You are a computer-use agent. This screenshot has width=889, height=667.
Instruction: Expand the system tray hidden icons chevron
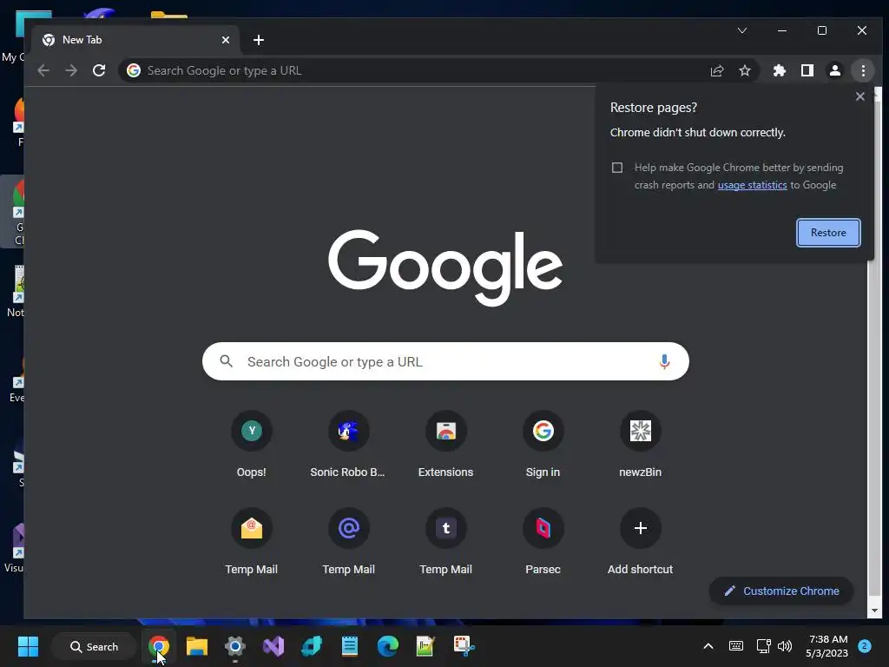pos(708,646)
